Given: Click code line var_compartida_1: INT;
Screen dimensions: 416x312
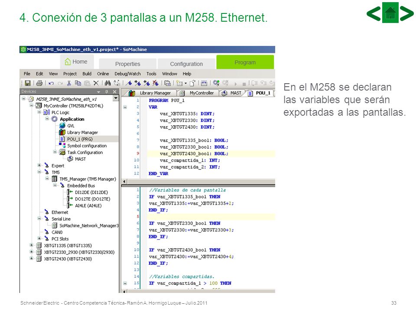Looking at the screenshot, I should click(x=190, y=160).
